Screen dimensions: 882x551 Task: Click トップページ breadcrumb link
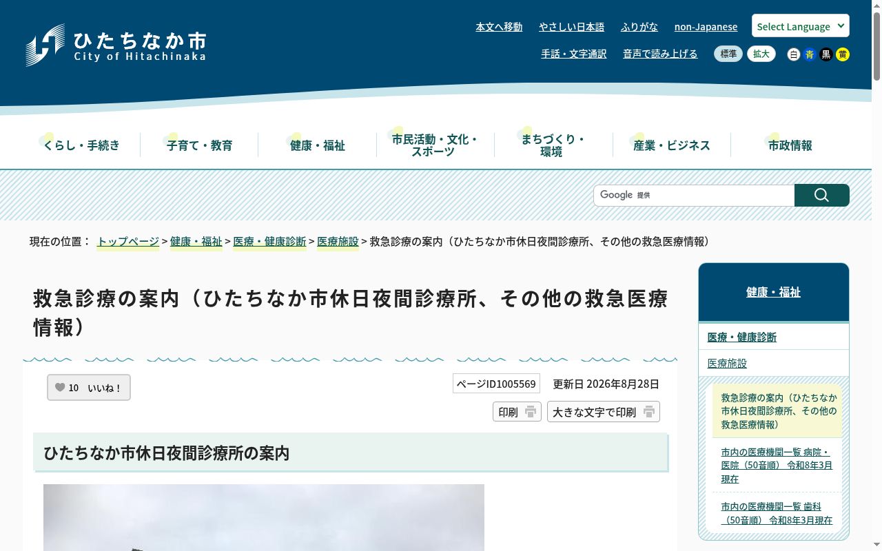128,242
